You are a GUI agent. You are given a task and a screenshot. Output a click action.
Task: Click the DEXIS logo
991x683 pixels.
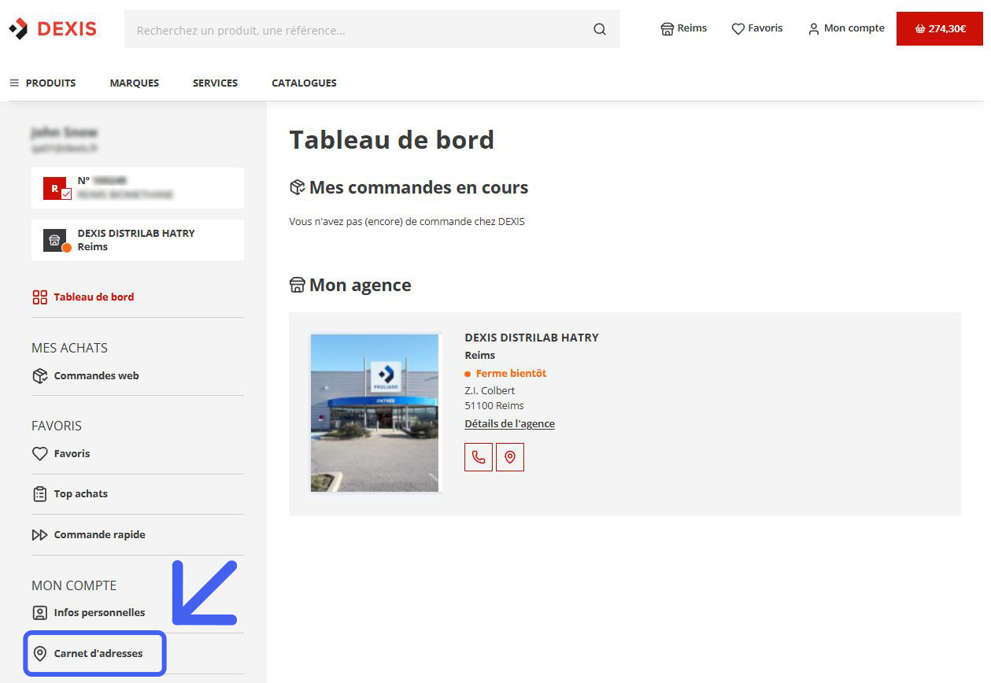tap(53, 29)
